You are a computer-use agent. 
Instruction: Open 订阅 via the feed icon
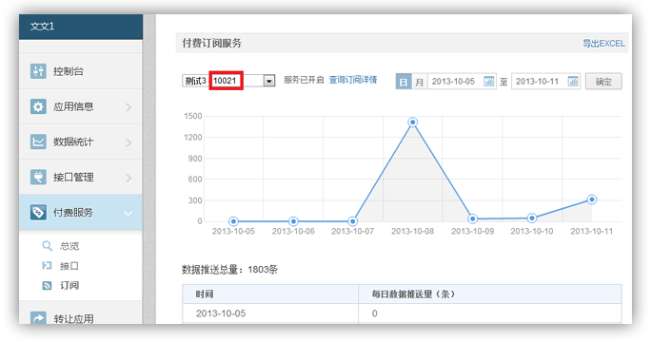[47, 285]
